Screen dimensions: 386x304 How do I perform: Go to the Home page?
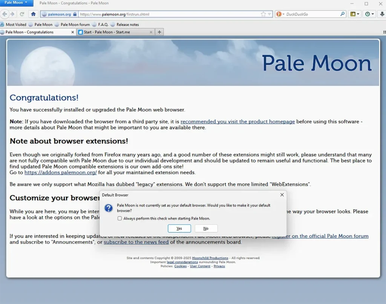click(33, 14)
